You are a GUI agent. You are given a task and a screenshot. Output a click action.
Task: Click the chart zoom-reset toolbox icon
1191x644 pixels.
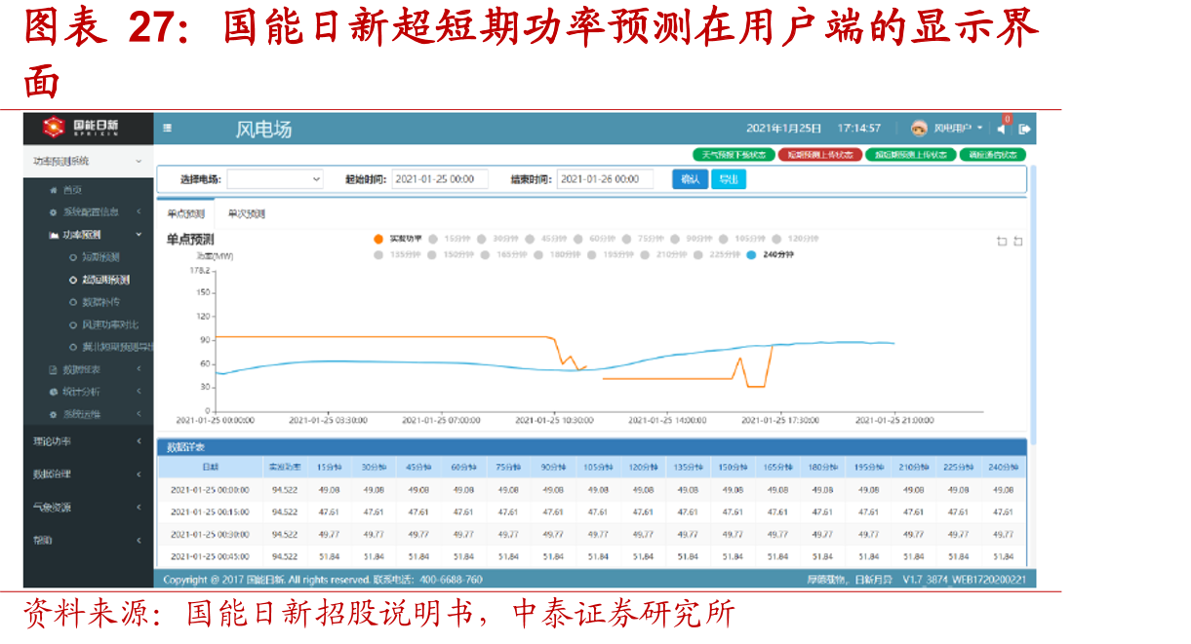point(1018,242)
